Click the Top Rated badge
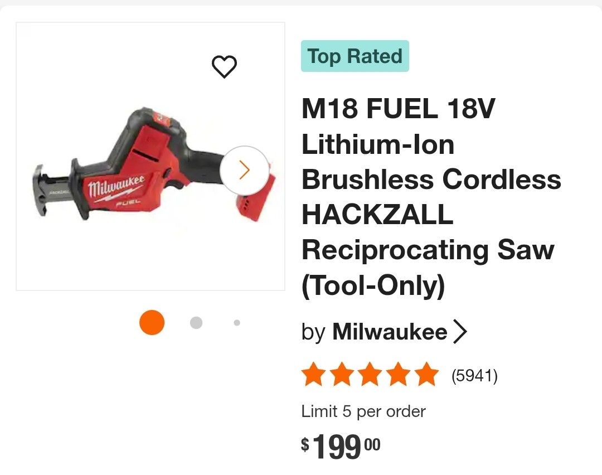The width and height of the screenshot is (602, 475). pyautogui.click(x=355, y=56)
